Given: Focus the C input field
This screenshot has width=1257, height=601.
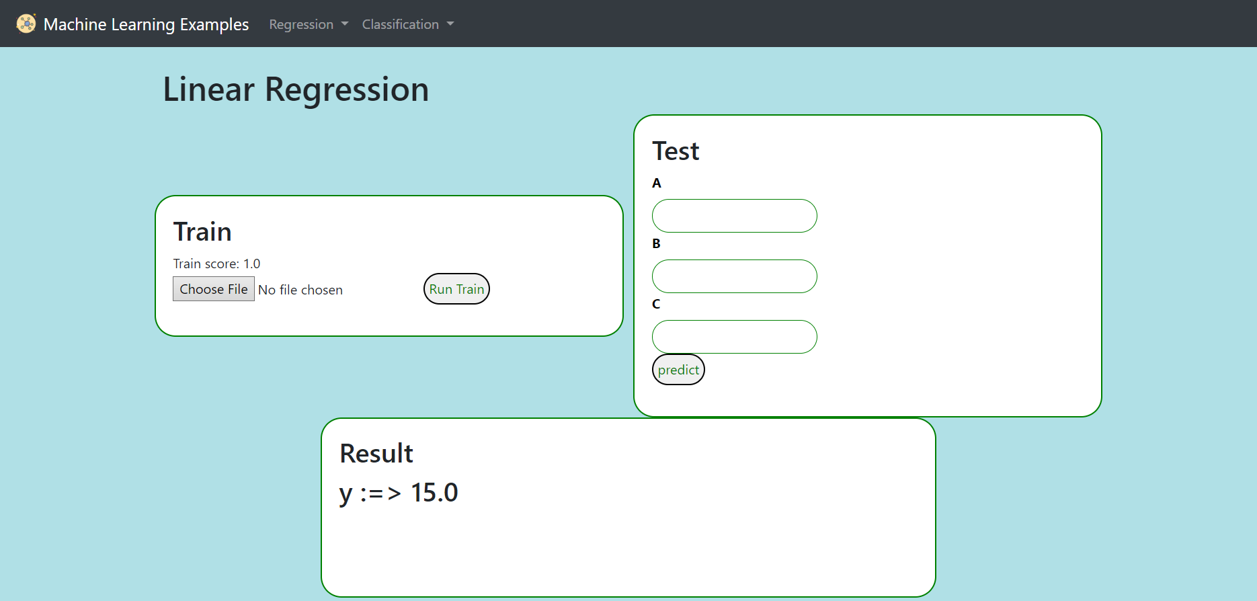Looking at the screenshot, I should tap(735, 337).
